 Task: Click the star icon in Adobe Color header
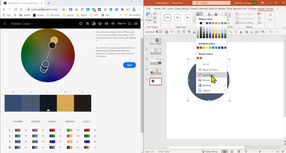tap(81, 24)
